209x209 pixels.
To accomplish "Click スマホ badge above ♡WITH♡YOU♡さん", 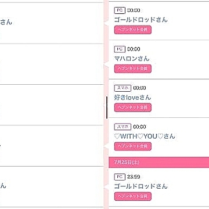I will click(x=122, y=127).
